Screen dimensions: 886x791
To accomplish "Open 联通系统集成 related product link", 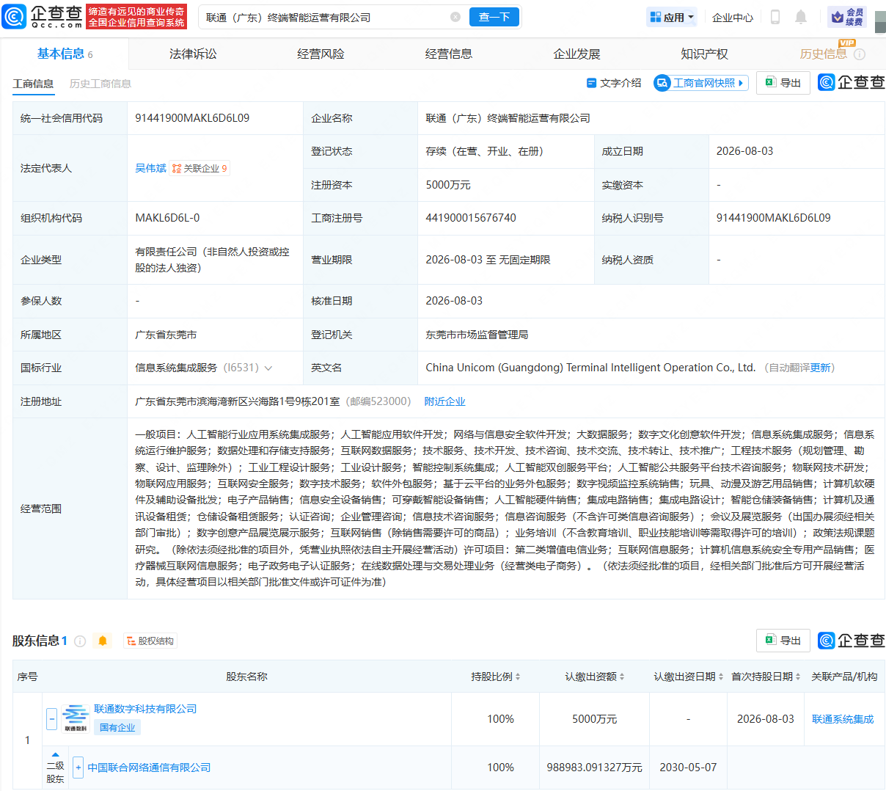I will click(843, 719).
